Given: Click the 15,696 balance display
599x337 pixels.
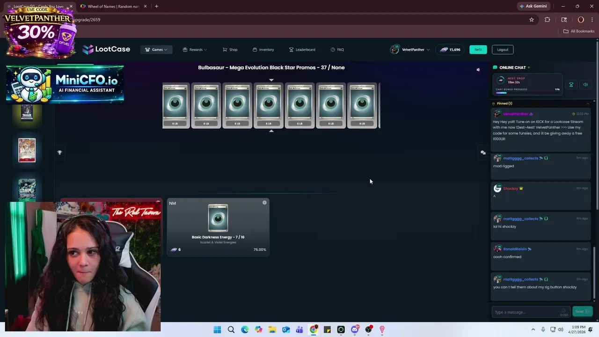Looking at the screenshot, I should coord(450,50).
